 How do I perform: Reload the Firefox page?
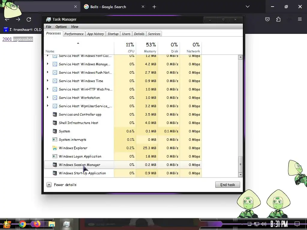coord(29,19)
